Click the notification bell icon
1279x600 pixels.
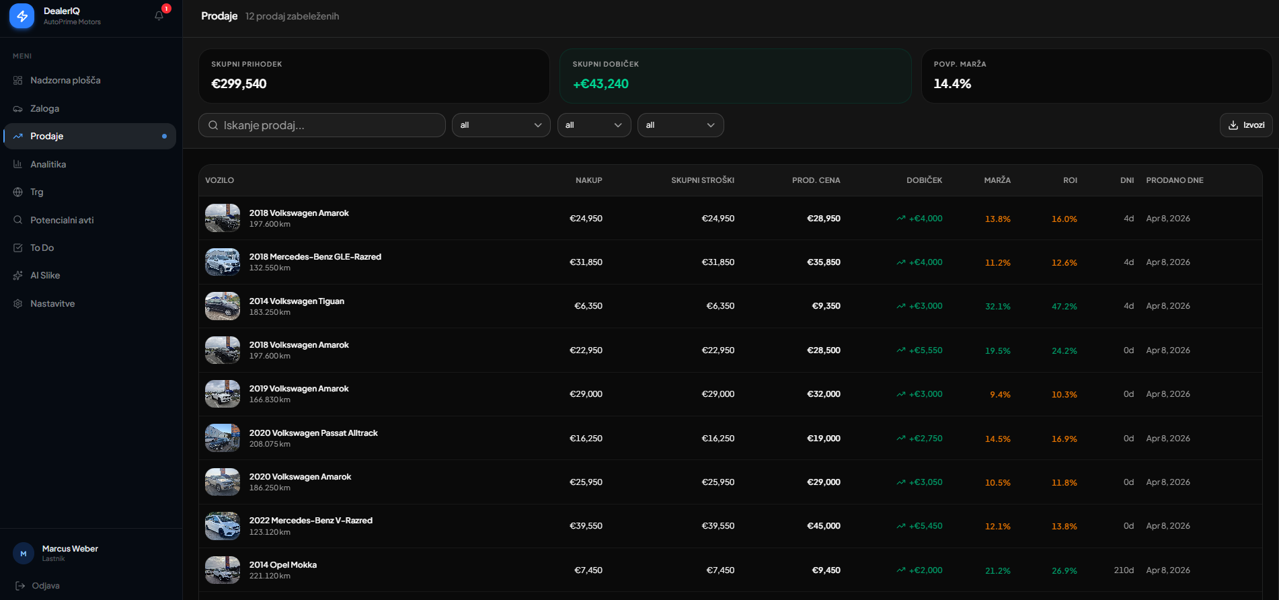click(x=159, y=15)
